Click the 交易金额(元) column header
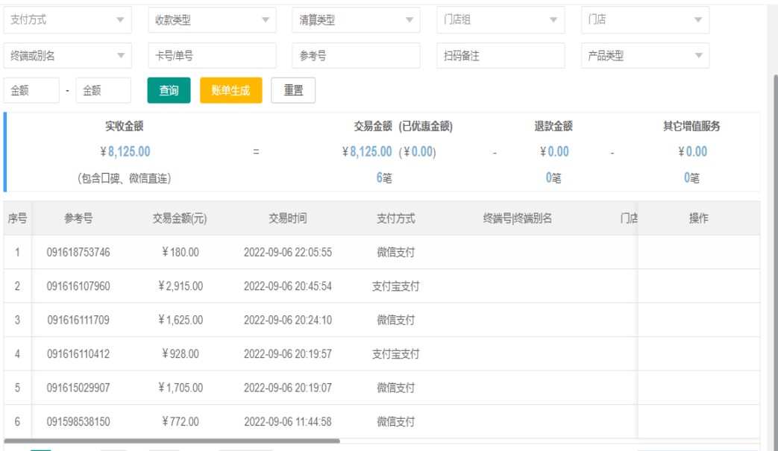The height and width of the screenshot is (451, 778). 180,218
